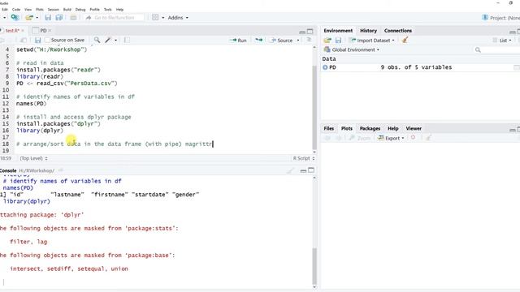Click the compile report notebook icon
The image size is (520, 292).
127,40
